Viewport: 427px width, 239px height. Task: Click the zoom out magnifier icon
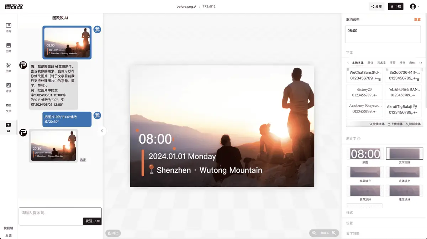(x=314, y=233)
